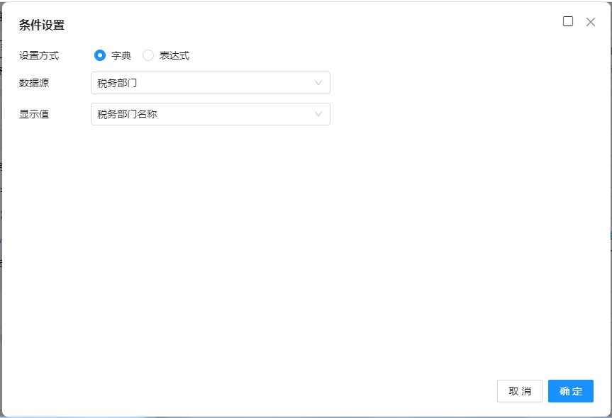Click the 数据源 field label

[34, 83]
